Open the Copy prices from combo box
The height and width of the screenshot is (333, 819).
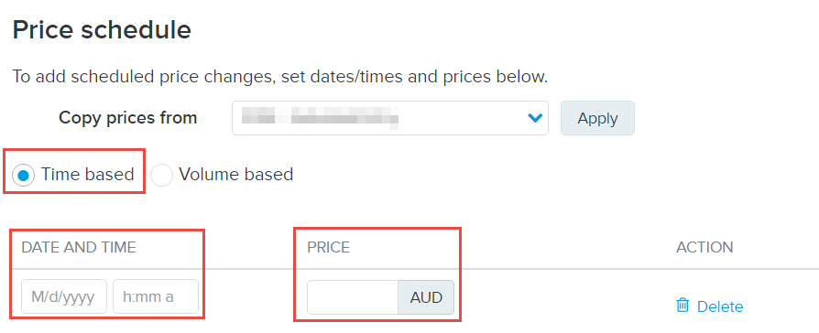tap(390, 118)
